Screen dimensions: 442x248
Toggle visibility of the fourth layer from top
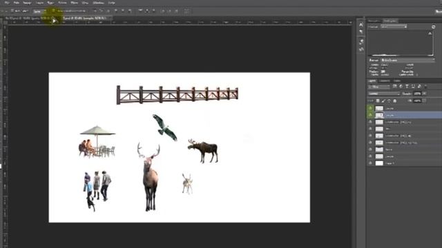coord(370,129)
